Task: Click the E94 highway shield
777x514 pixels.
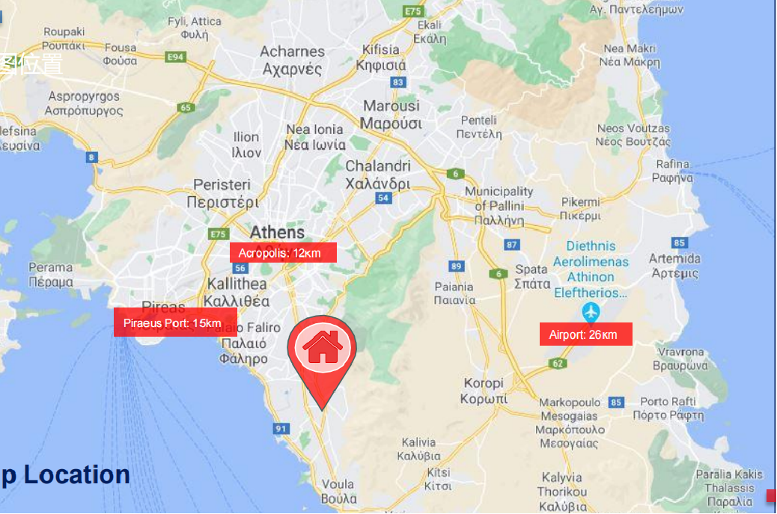Action: click(175, 57)
